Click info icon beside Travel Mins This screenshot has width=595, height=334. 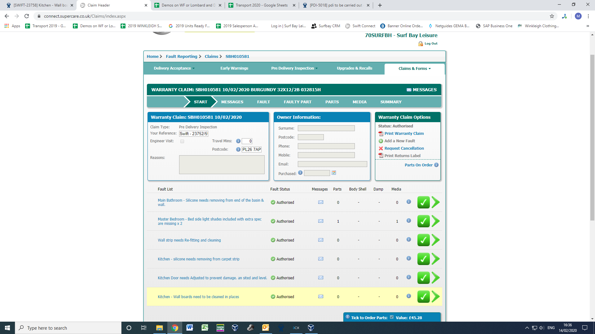click(x=238, y=141)
